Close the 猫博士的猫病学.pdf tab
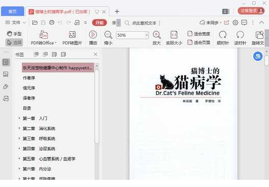Image resolution: width=269 pixels, height=187 pixels. click(x=104, y=12)
